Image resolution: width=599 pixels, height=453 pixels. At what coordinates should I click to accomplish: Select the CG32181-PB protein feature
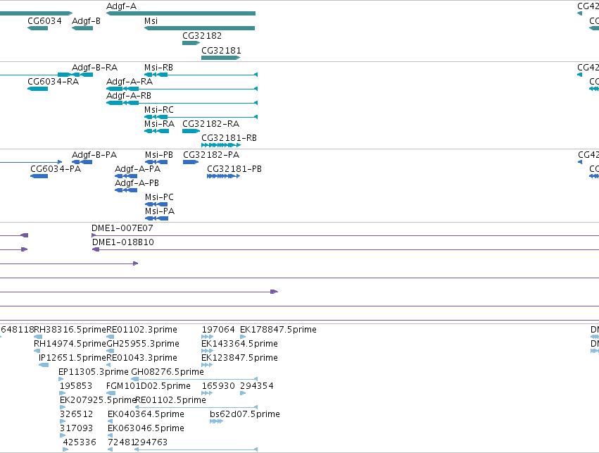223,177
